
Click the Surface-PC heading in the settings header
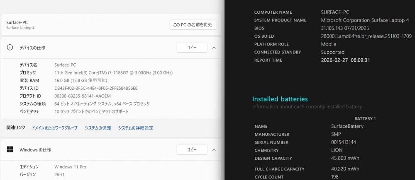pos(17,22)
